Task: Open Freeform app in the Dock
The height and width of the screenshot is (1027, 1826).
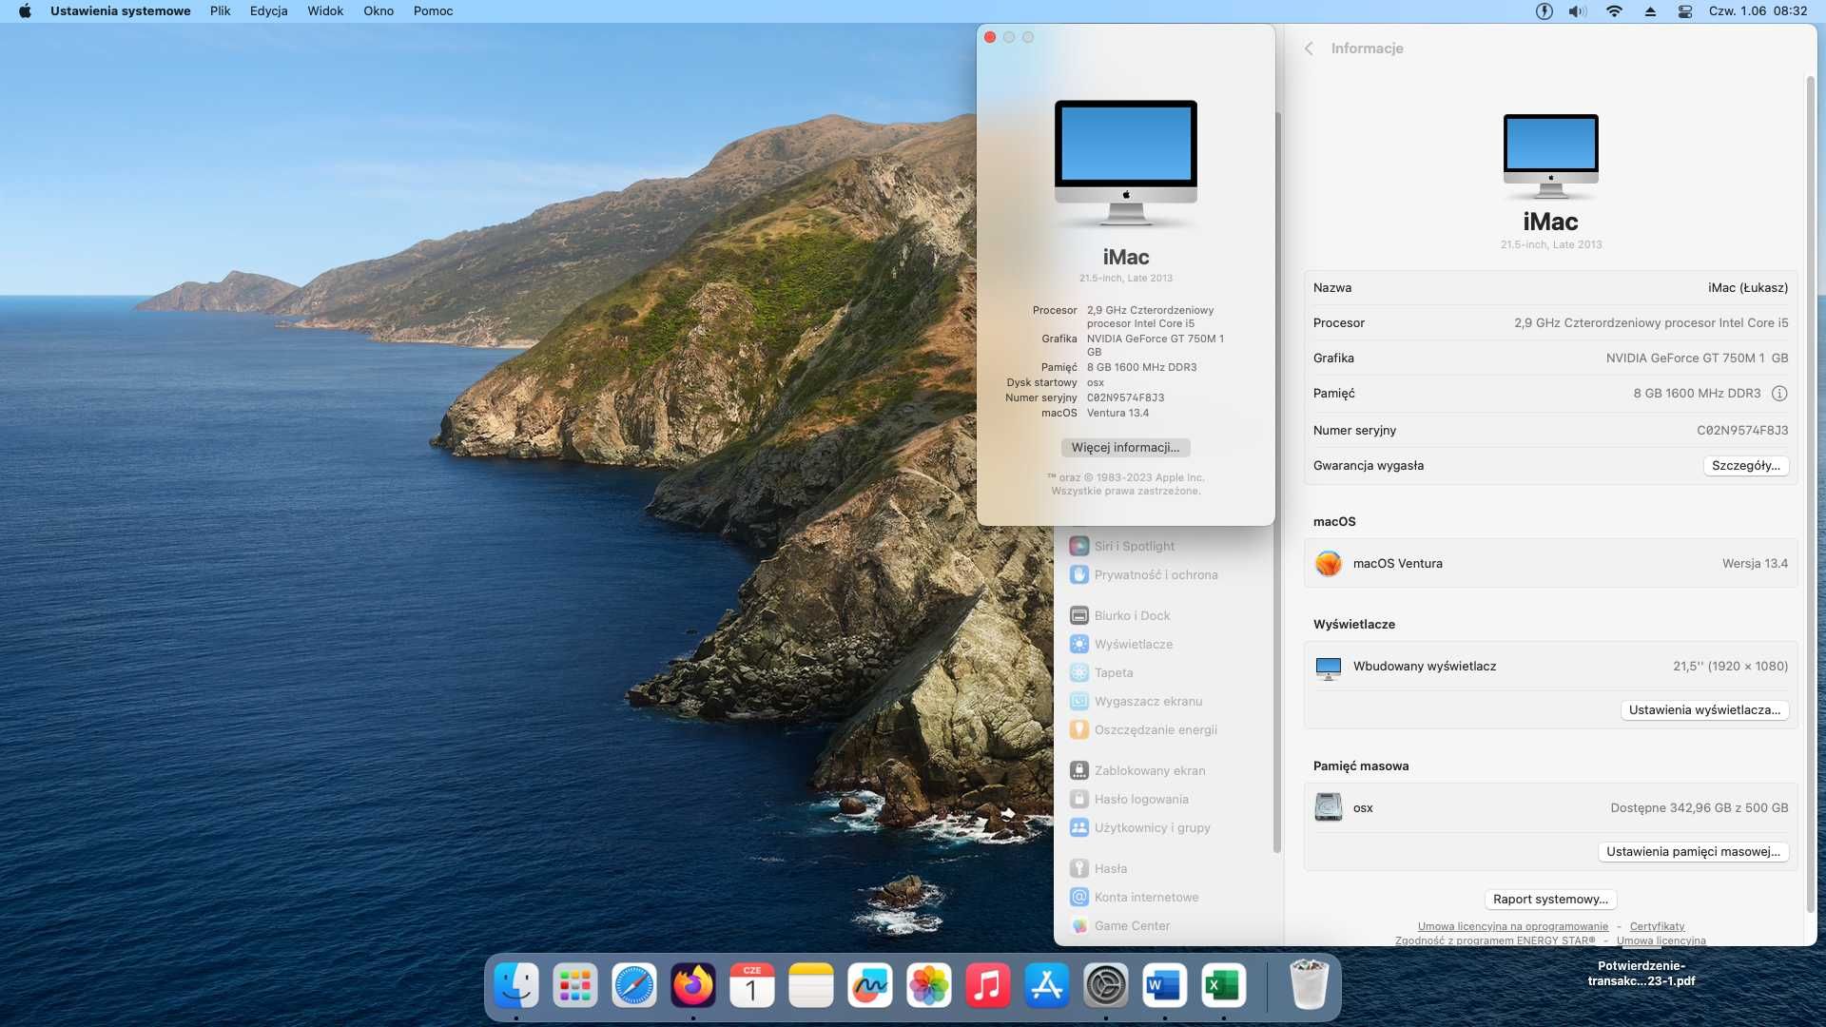Action: point(870,985)
